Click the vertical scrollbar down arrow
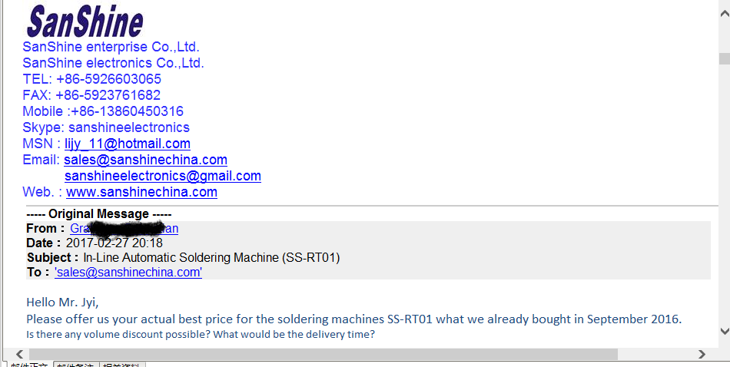 click(725, 331)
